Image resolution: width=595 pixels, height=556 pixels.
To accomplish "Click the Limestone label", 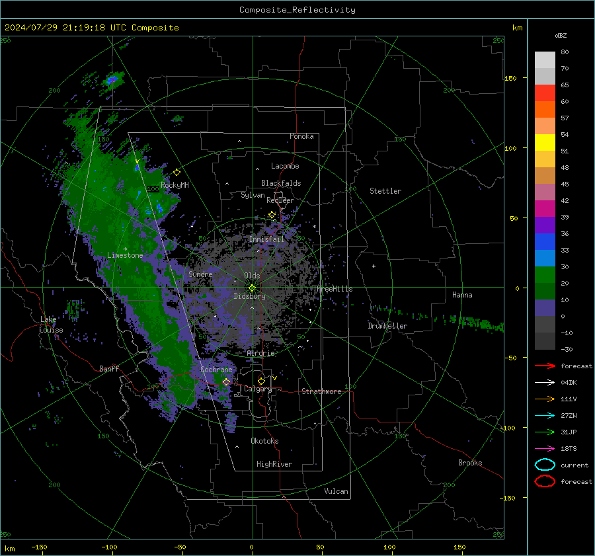I will tap(125, 255).
